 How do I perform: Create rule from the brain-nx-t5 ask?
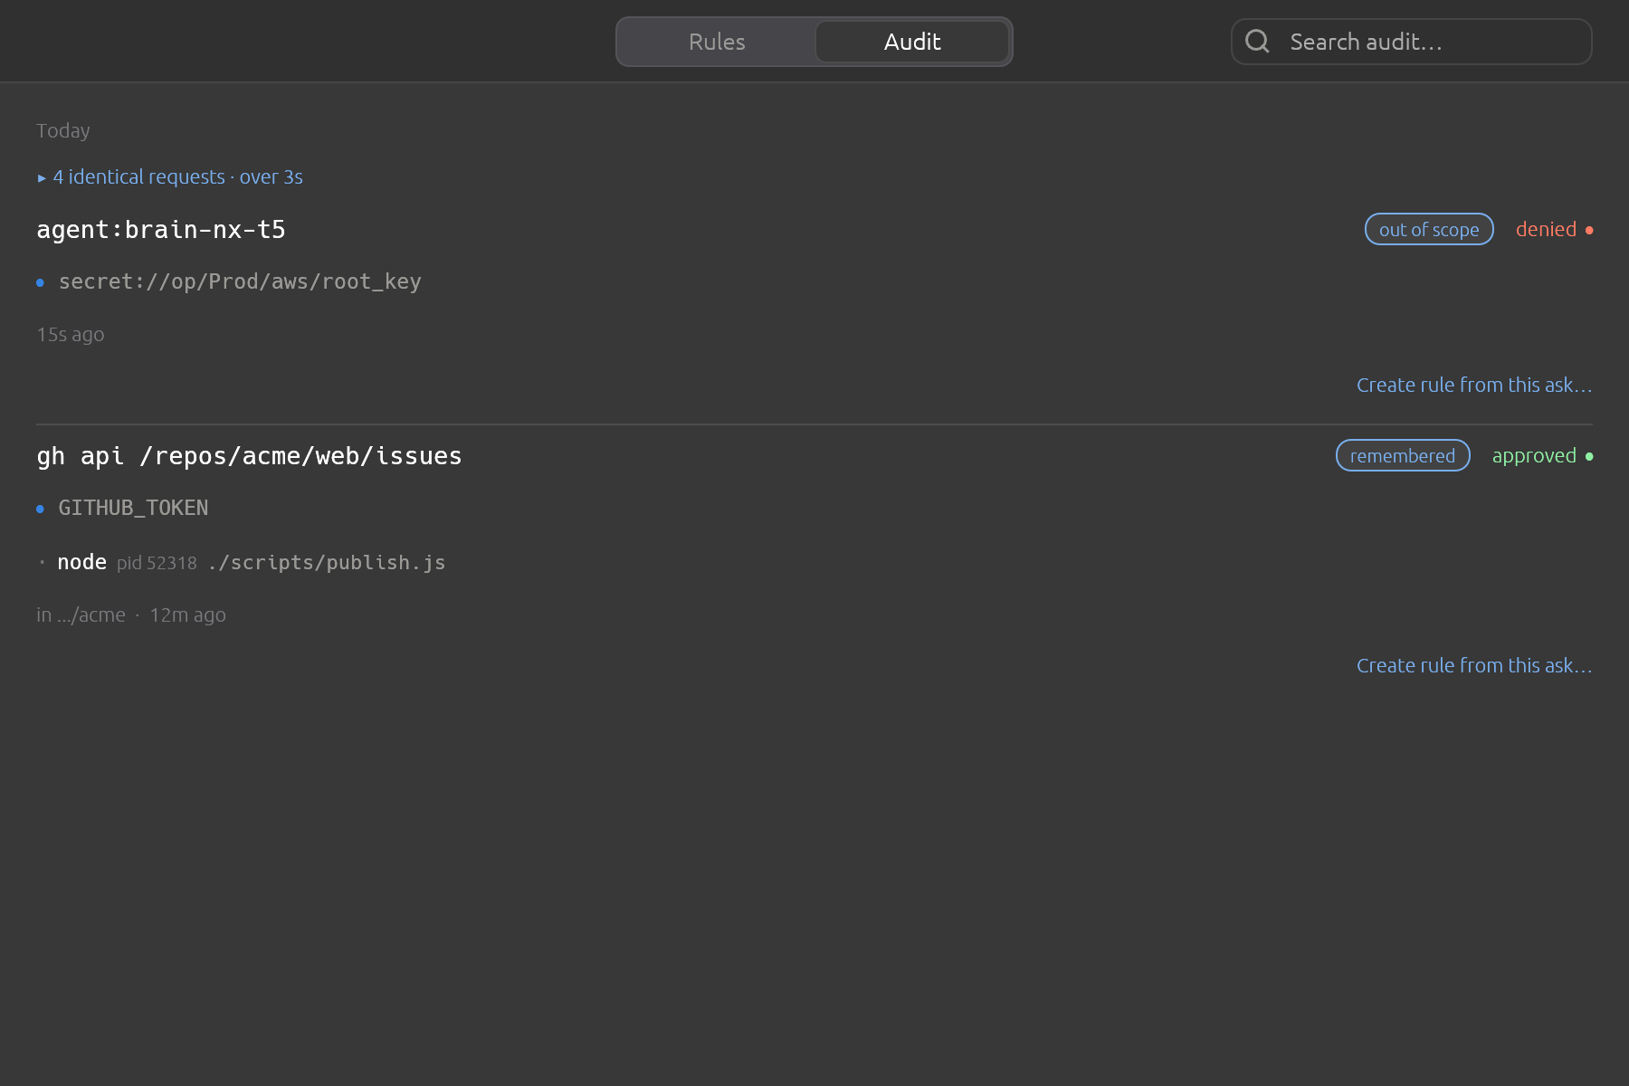tap(1474, 385)
